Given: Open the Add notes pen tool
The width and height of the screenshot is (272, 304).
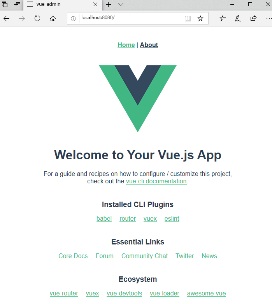Looking at the screenshot, I should click(238, 18).
